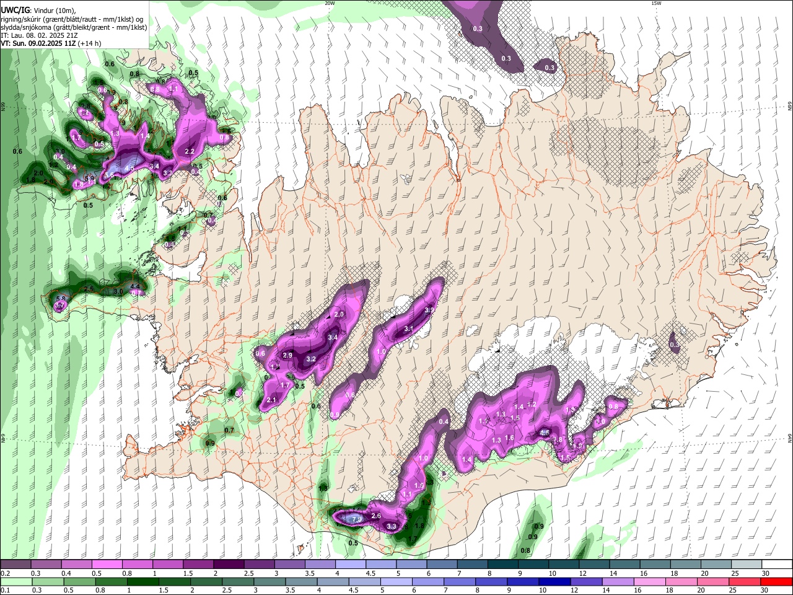Screen dimensions: 793x595
Task: Click the bright red swatch labeled 30 in lower legend row
Action: click(777, 581)
